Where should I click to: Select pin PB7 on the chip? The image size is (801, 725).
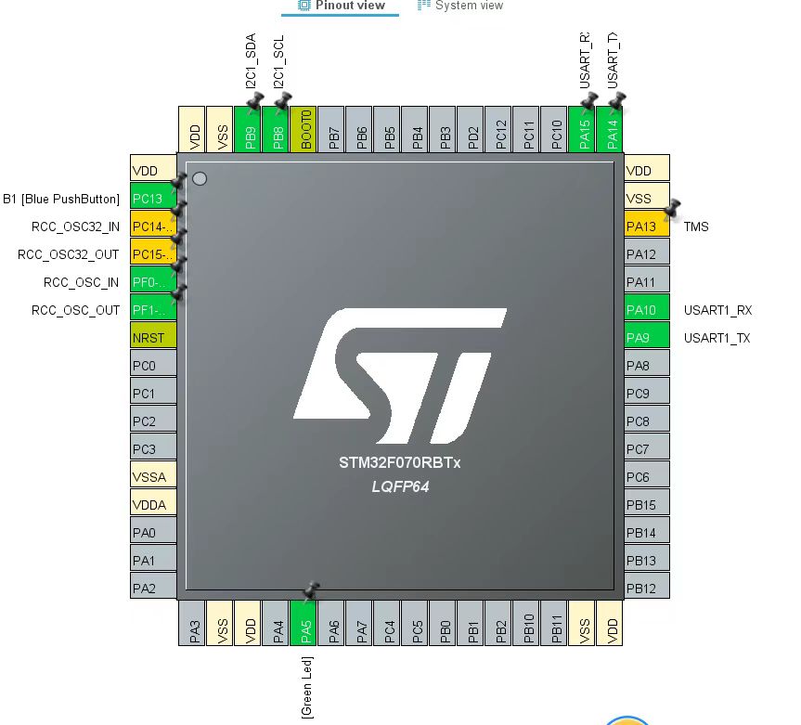coord(331,129)
